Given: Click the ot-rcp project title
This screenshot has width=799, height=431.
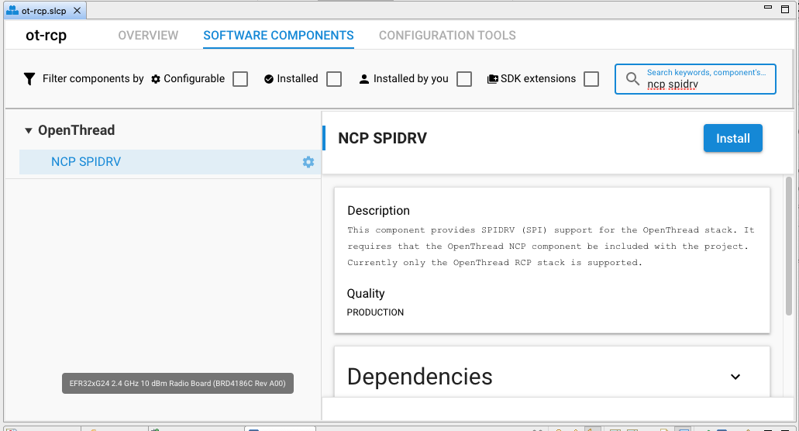Looking at the screenshot, I should [46, 35].
